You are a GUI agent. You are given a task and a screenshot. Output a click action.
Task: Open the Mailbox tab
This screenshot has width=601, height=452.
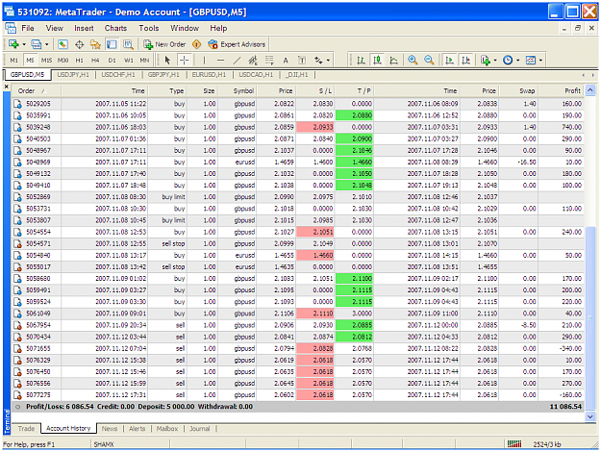pos(167,429)
